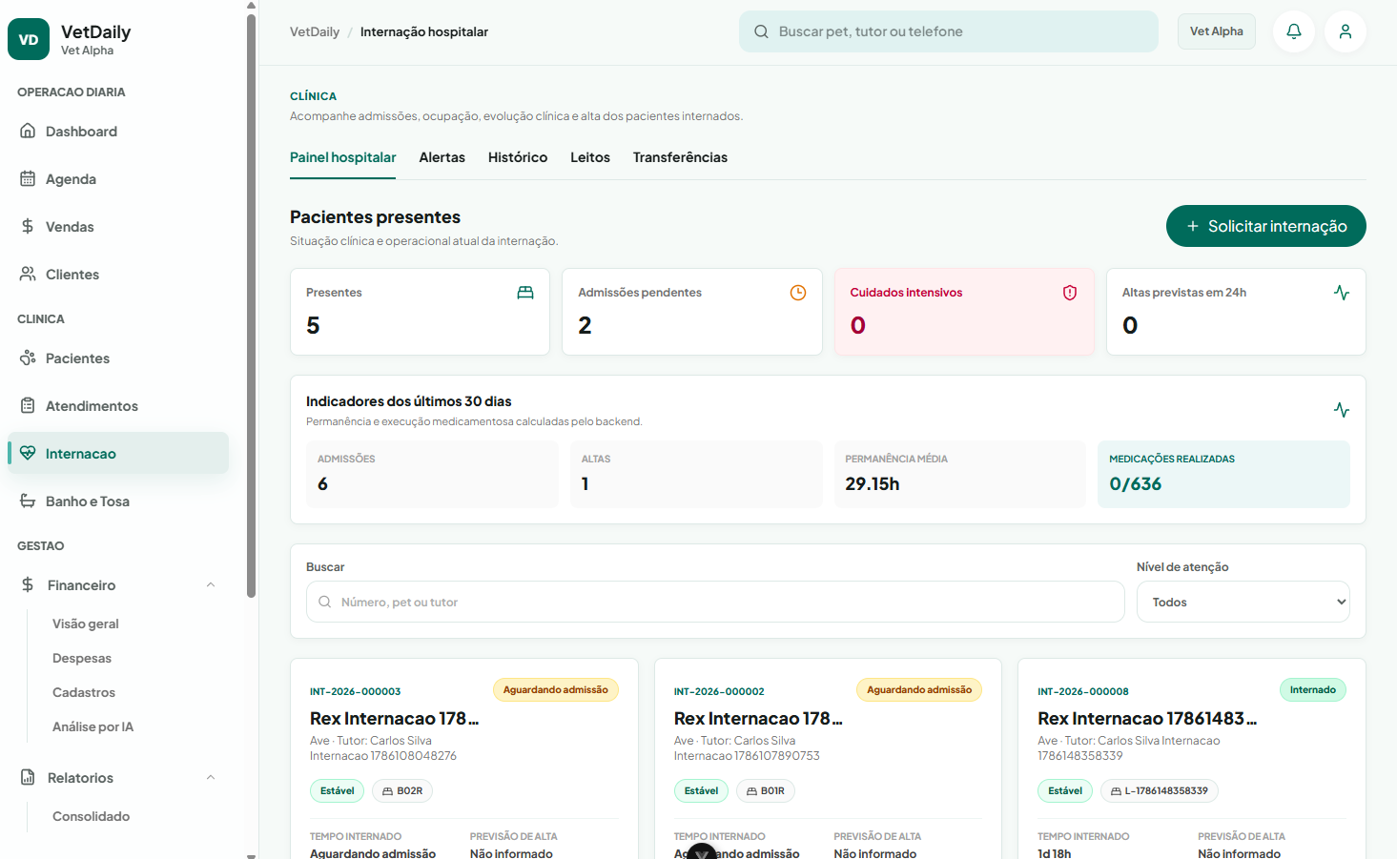The image size is (1397, 859).
Task: Switch to the Alertas tab
Action: (442, 157)
